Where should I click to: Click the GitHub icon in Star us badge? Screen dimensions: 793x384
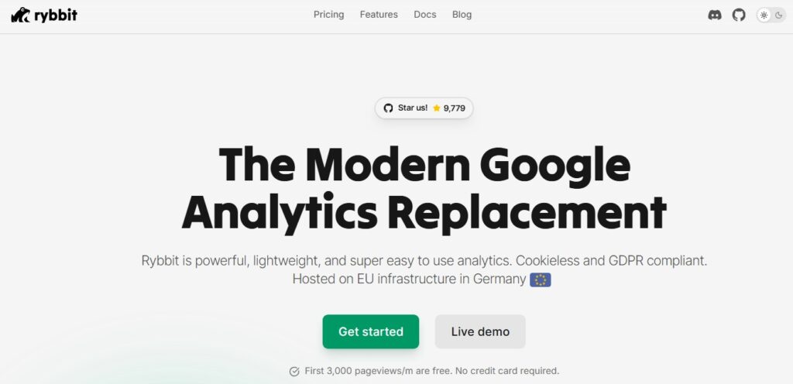pos(388,108)
